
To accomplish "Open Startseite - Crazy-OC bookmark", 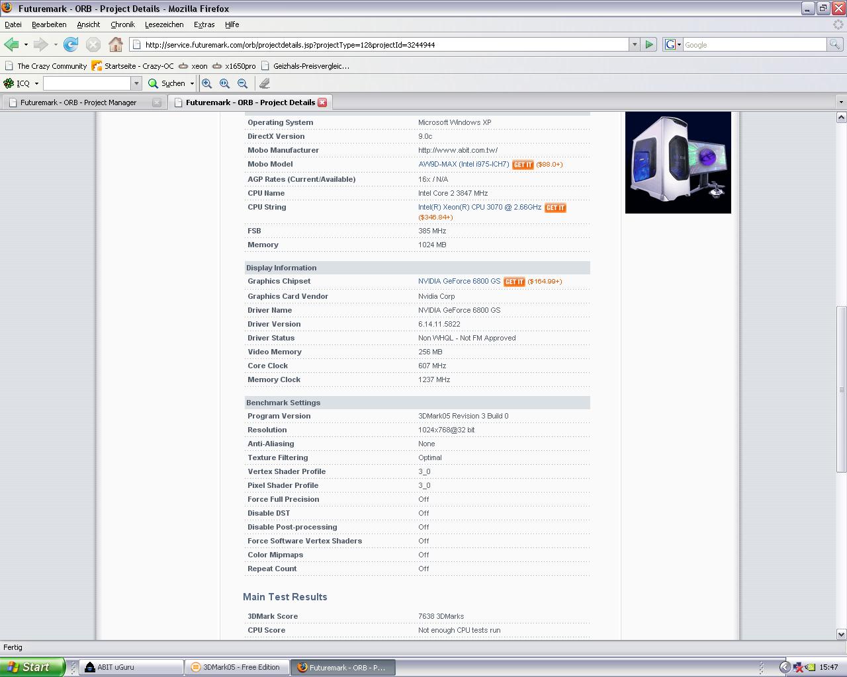I will (x=133, y=66).
